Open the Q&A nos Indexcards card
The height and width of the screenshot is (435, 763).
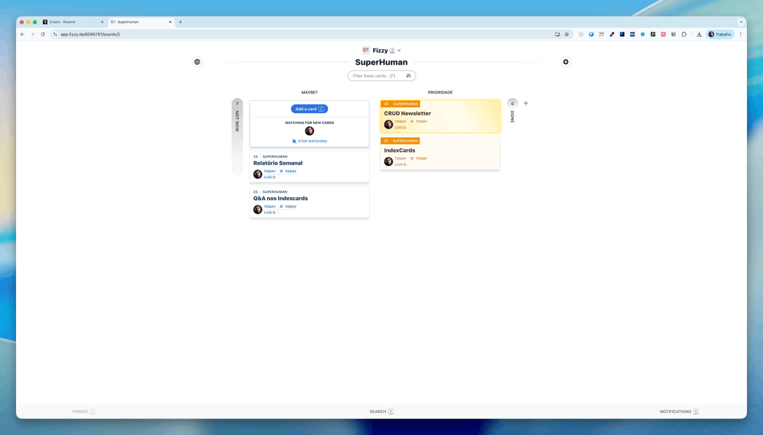[309, 202]
